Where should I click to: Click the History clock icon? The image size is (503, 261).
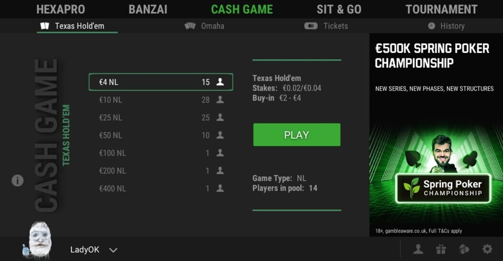coord(432,26)
